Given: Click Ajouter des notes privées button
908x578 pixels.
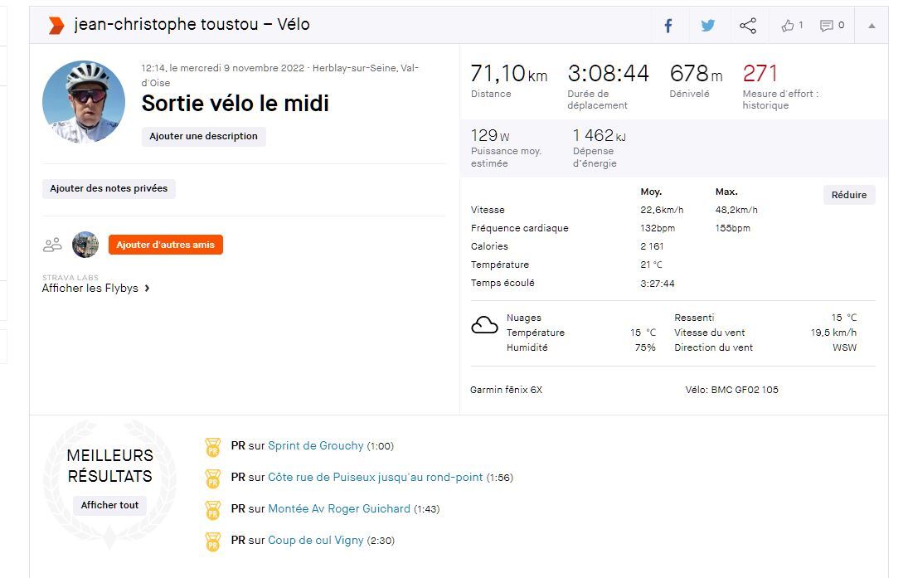Looking at the screenshot, I should tap(109, 188).
